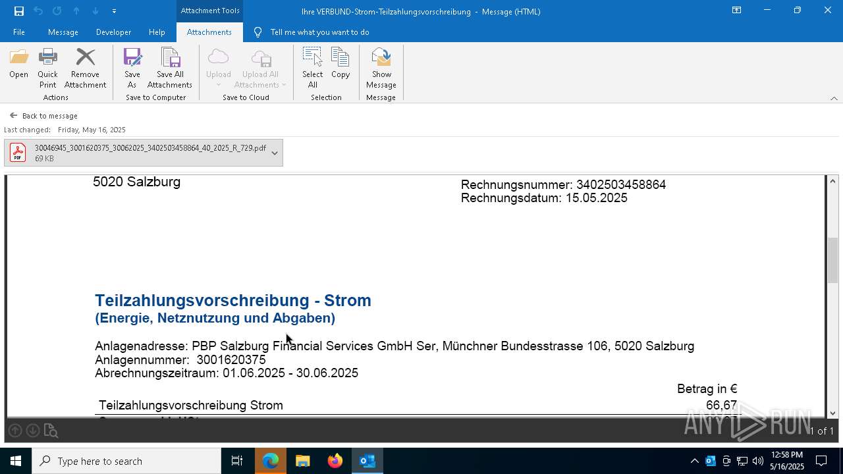Click the PDF file icon of the attachment
Image resolution: width=843 pixels, height=474 pixels.
(x=18, y=153)
